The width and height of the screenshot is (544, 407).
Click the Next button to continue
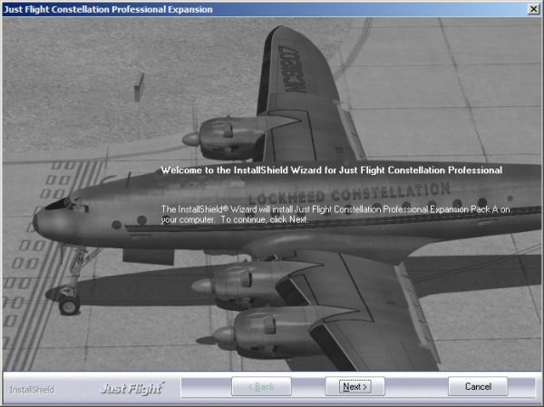click(x=355, y=386)
